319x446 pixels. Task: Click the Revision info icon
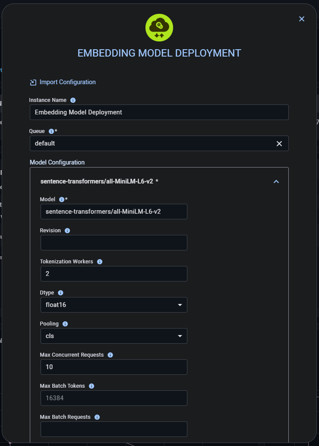pyautogui.click(x=67, y=230)
